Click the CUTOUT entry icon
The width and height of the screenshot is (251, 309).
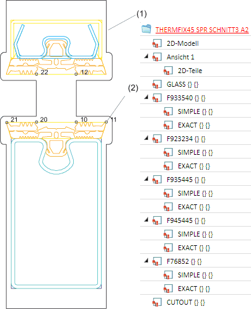click(x=157, y=302)
